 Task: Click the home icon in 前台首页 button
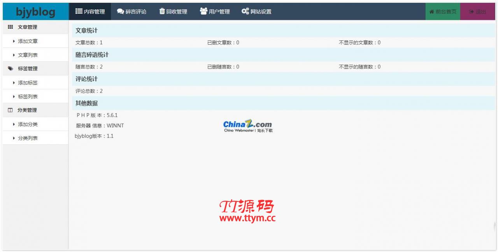pos(431,12)
